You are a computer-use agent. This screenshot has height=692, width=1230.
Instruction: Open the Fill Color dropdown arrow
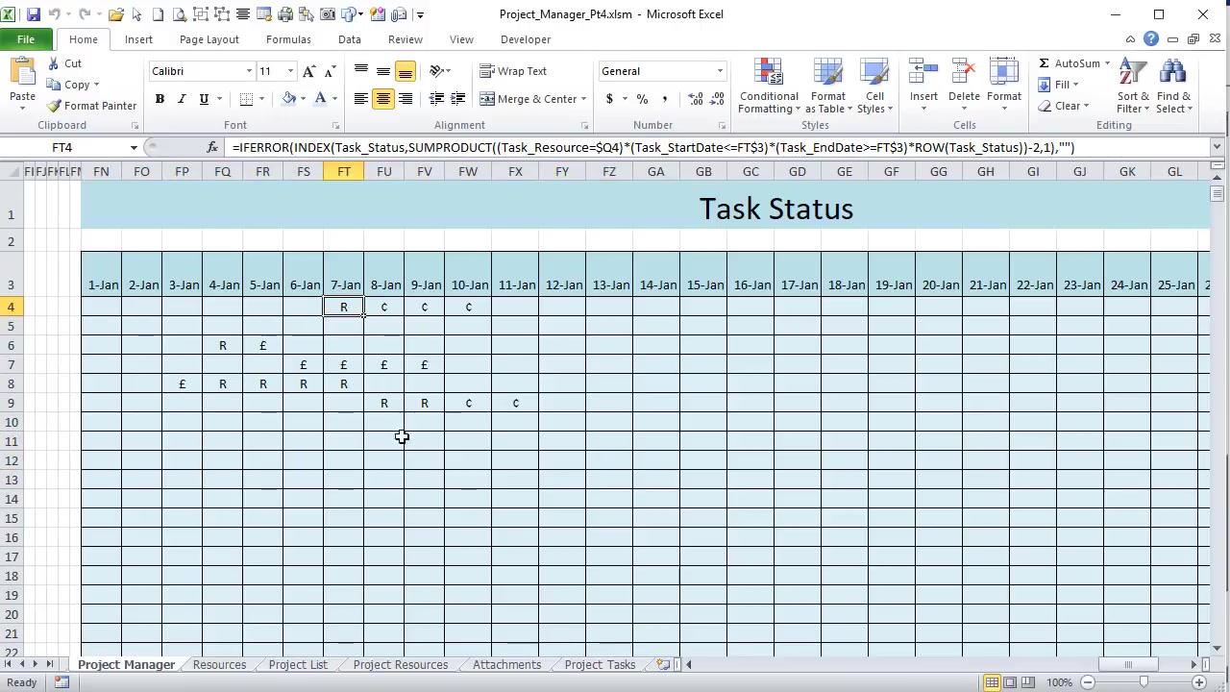tap(301, 99)
